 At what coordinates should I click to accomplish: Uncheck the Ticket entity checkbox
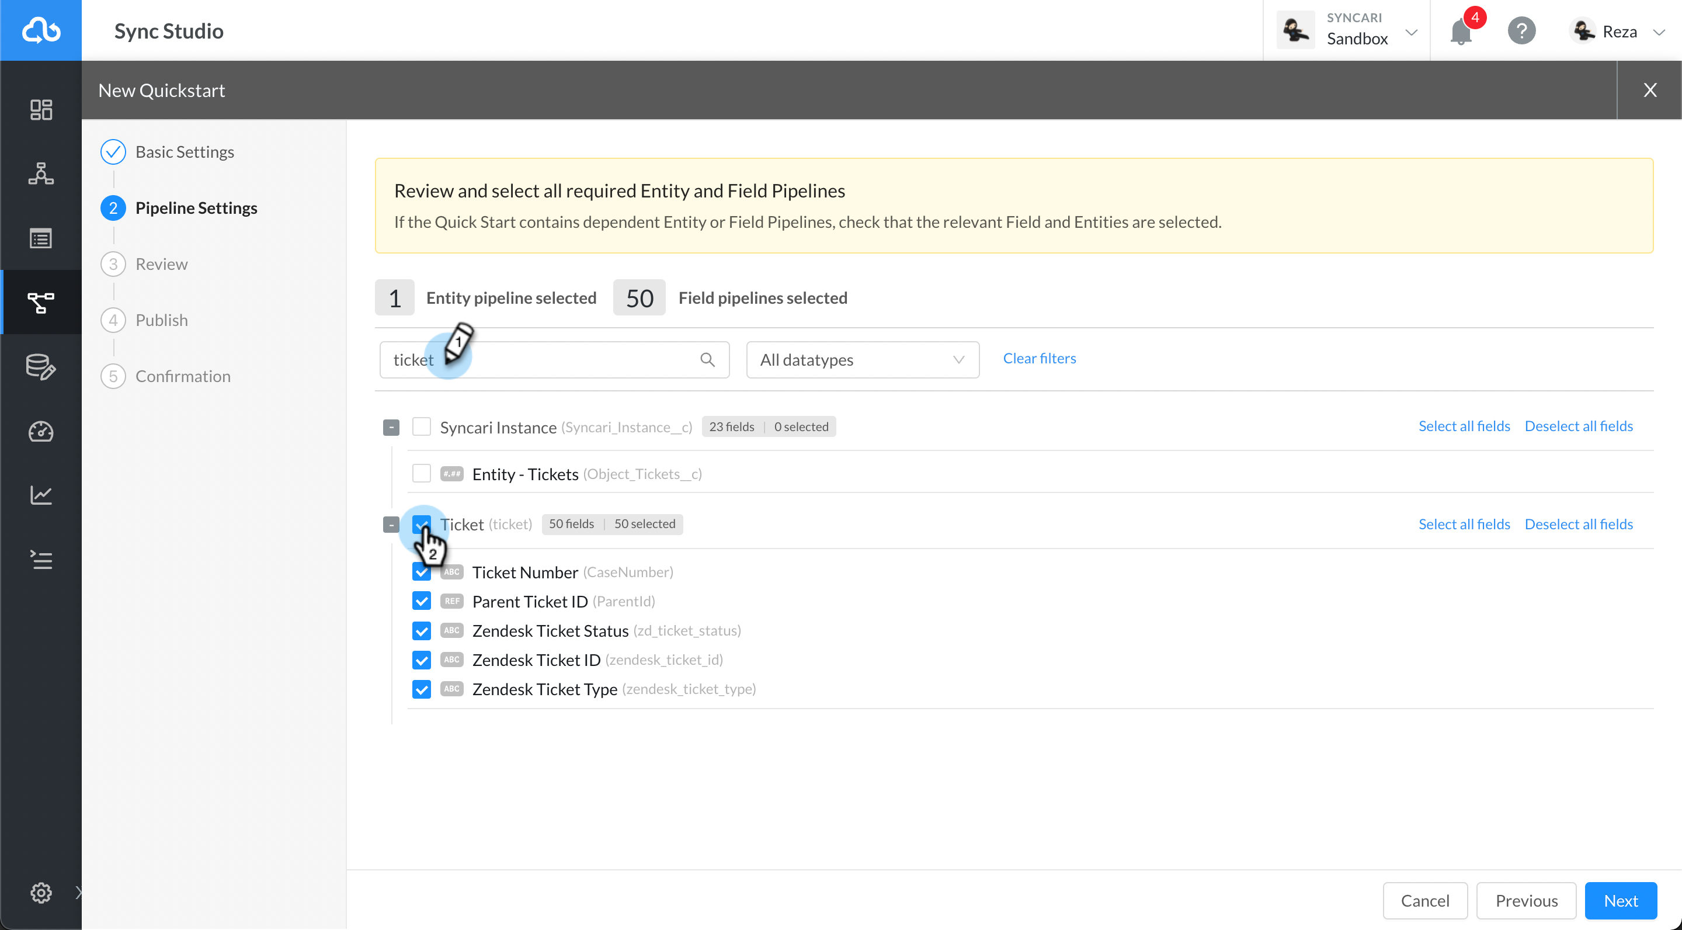pyautogui.click(x=422, y=524)
